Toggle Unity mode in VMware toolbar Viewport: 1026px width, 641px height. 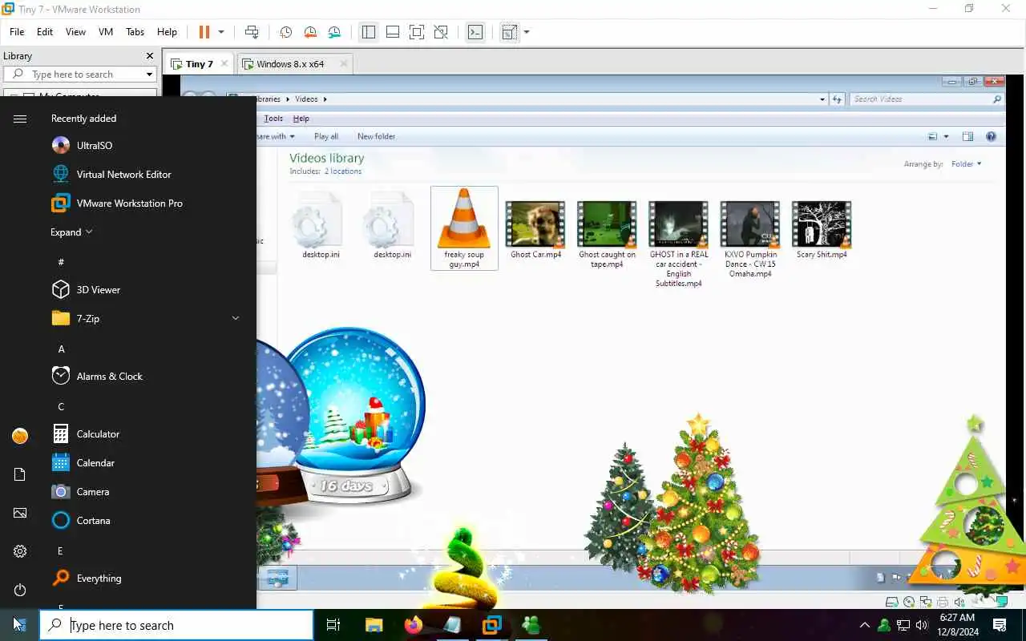441,32
